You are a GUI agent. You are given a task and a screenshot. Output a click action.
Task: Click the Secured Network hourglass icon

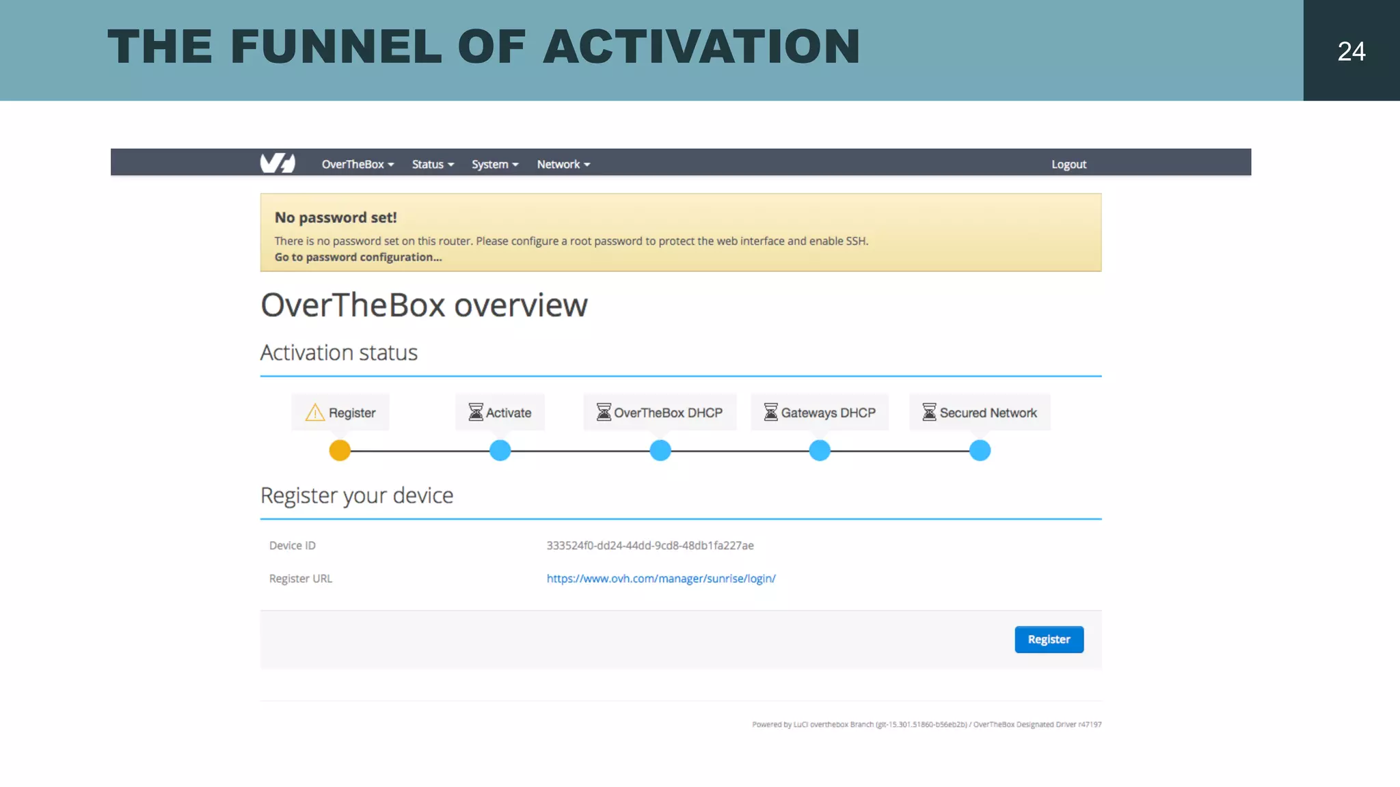pos(929,412)
